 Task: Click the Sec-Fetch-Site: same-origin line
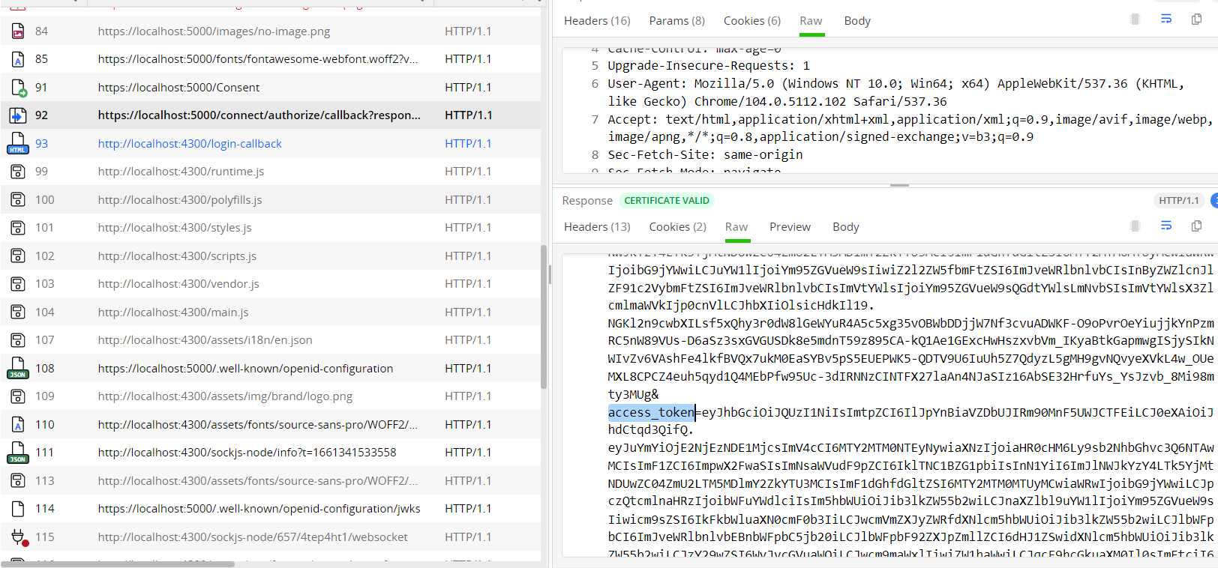705,155
